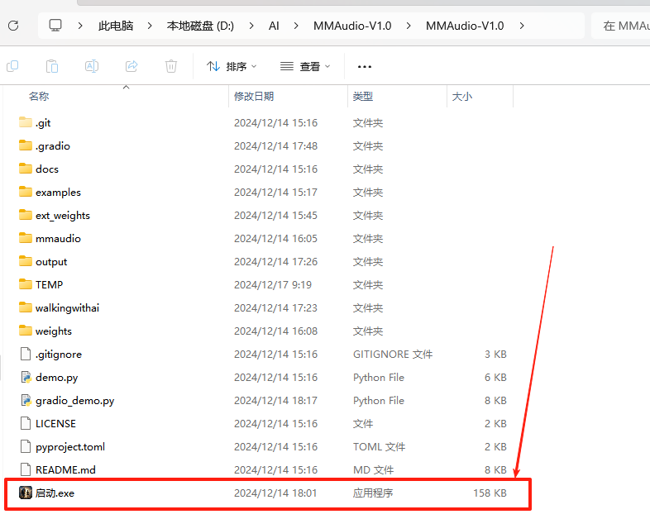The image size is (650, 519).
Task: Go to 本地磁盘 (D:) in breadcrumb
Action: (200, 26)
